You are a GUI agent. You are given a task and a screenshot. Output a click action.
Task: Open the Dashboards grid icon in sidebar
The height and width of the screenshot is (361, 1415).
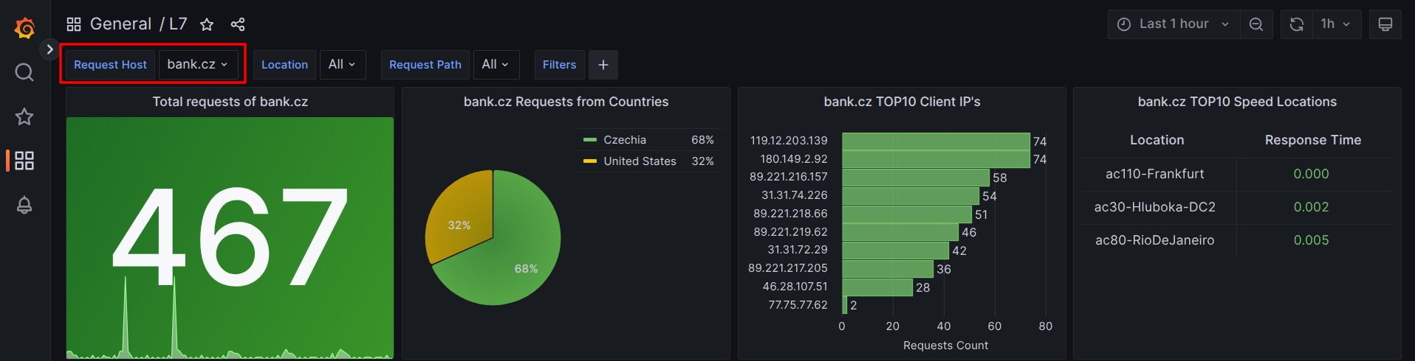pos(24,161)
